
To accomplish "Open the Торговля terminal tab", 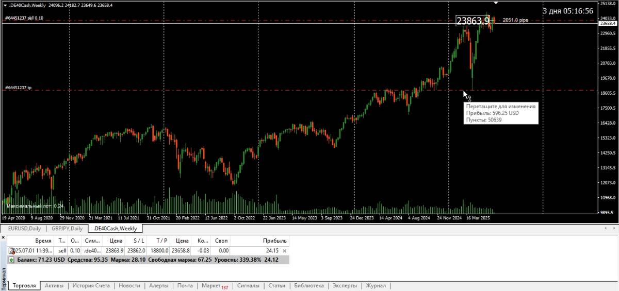I will pos(24,285).
